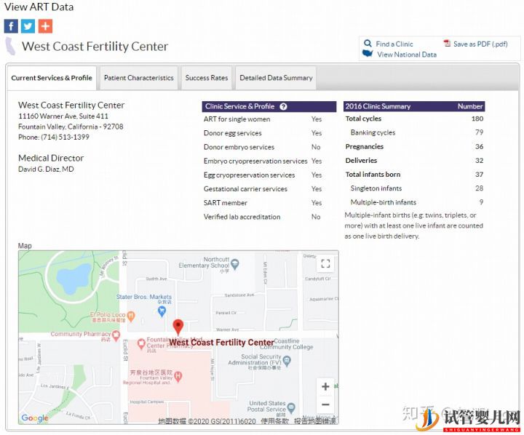Screen dimensions: 524x435
Task: Zoom out on the map
Action: pos(325,405)
